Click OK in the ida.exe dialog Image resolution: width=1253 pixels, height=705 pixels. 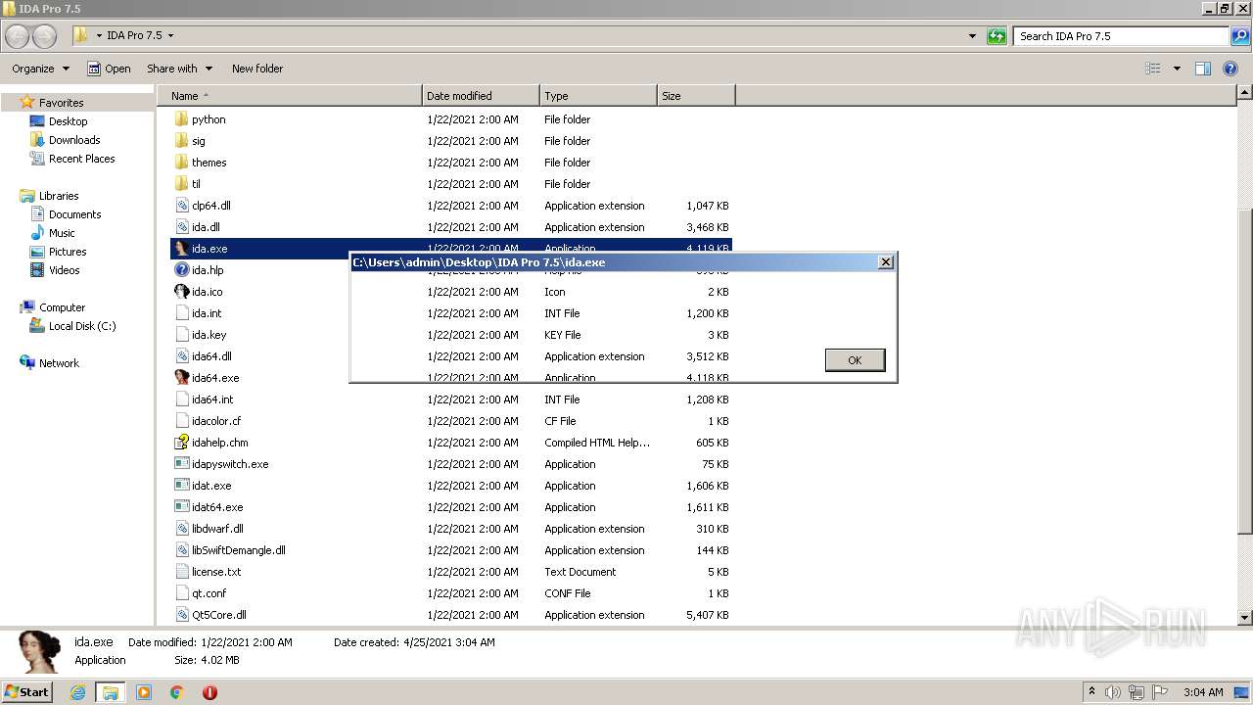tap(855, 360)
